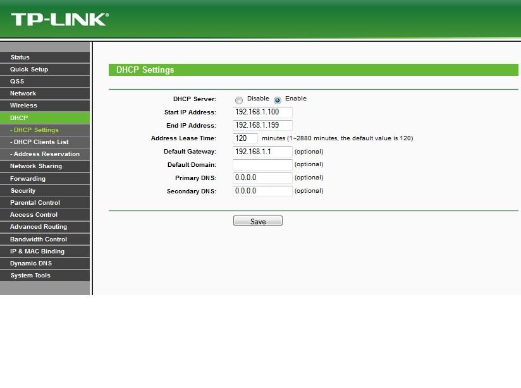The height and width of the screenshot is (388, 521).
Task: Expand the Network menu
Action: coord(45,94)
